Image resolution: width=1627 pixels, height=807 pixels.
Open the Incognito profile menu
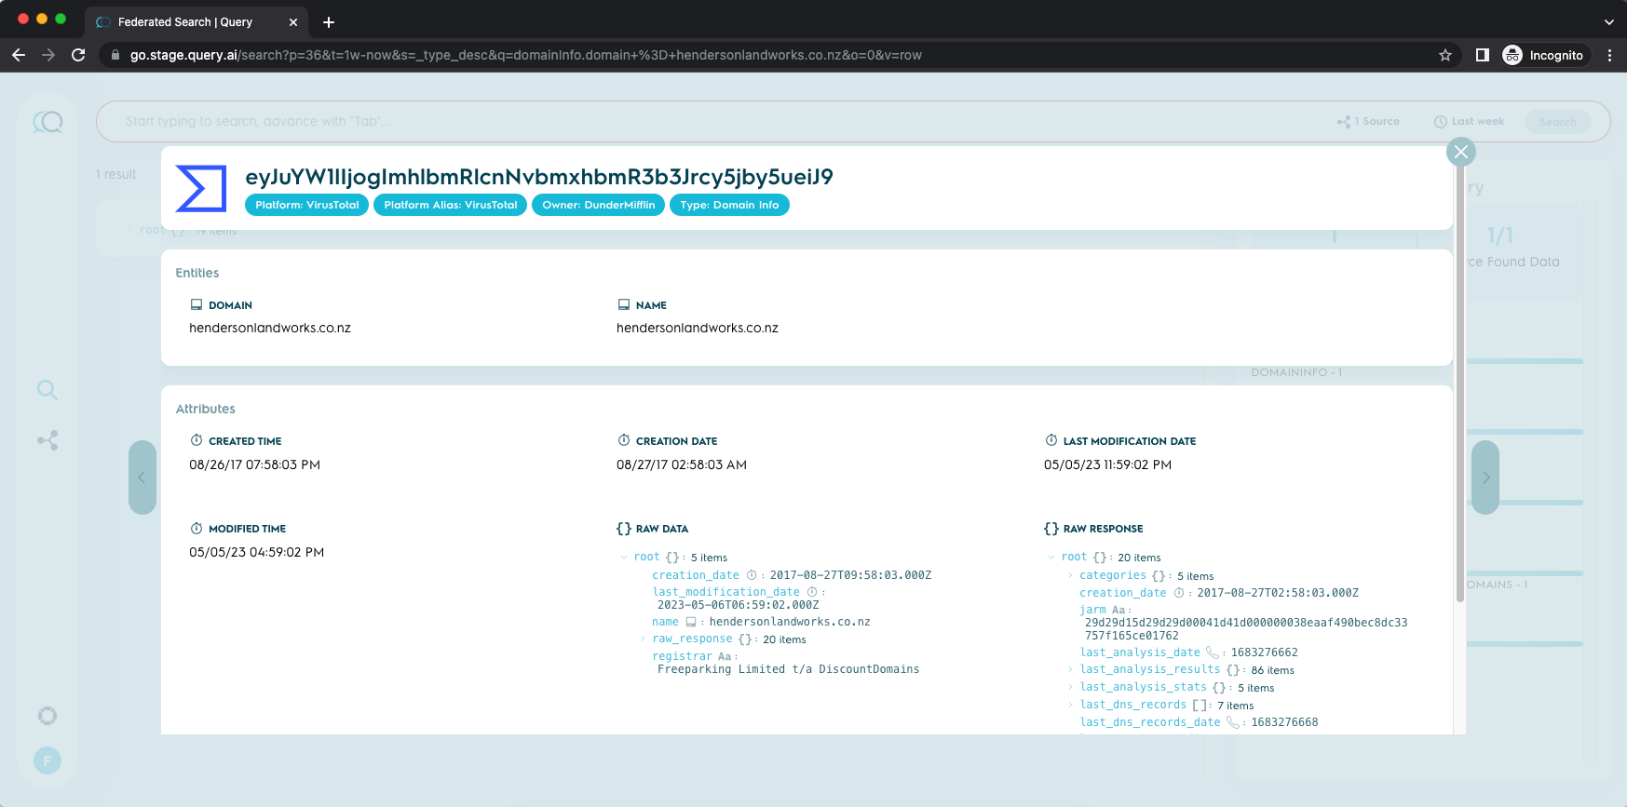coord(1543,55)
